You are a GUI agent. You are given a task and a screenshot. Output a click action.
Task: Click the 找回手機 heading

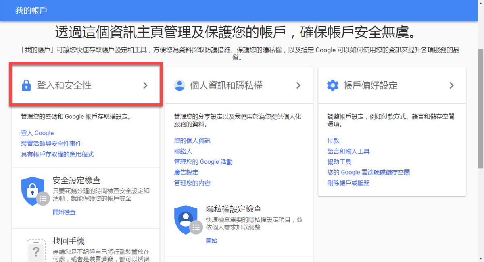(69, 241)
